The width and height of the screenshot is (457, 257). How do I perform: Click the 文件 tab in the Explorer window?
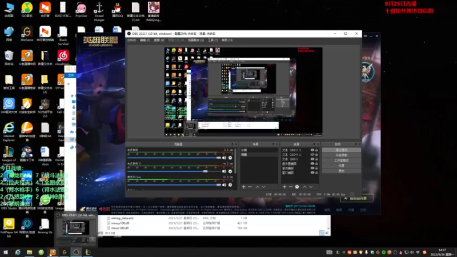point(71,75)
